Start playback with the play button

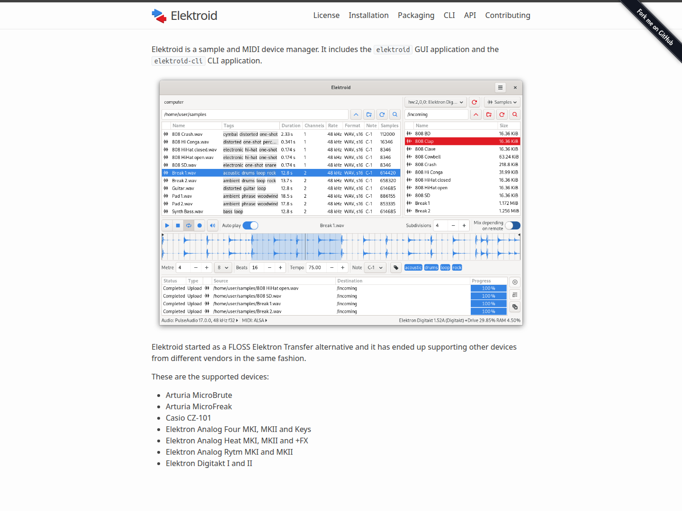tap(167, 226)
